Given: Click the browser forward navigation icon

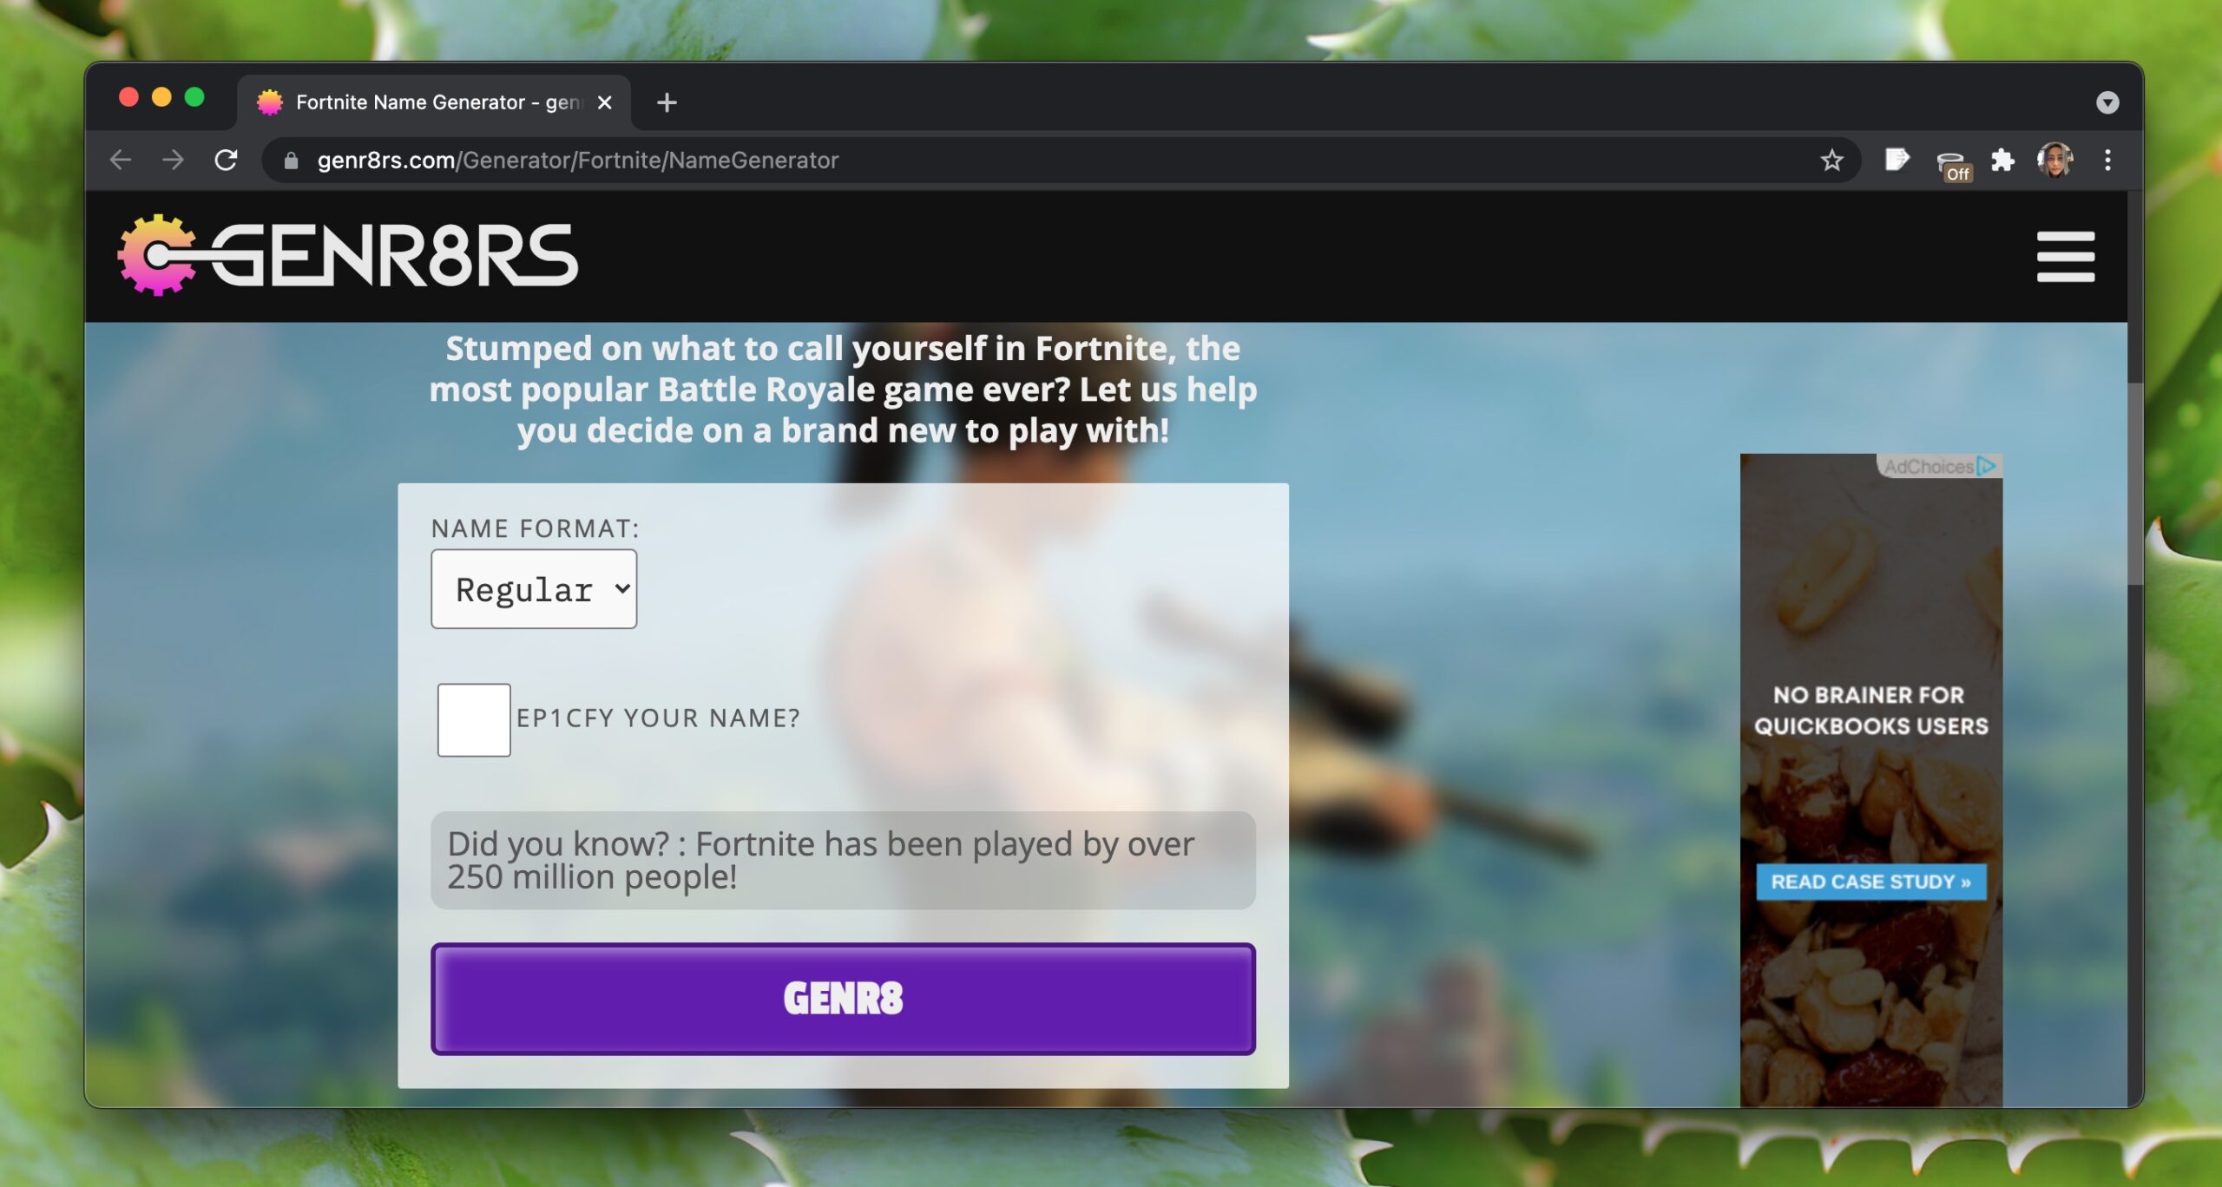Looking at the screenshot, I should coord(172,161).
